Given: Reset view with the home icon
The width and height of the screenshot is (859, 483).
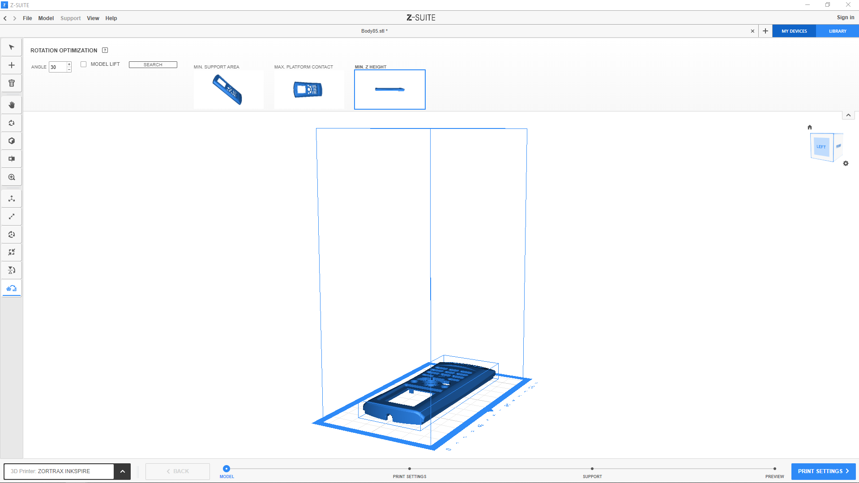Looking at the screenshot, I should pyautogui.click(x=809, y=127).
